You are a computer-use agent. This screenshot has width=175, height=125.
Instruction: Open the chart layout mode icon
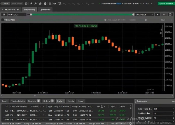tap(26, 4)
